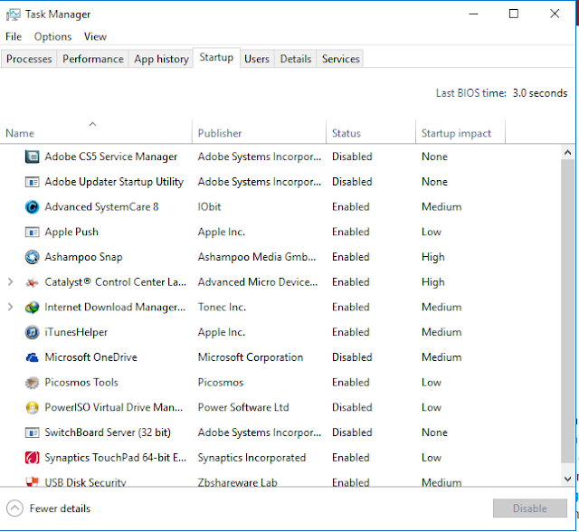579x532 pixels.
Task: Expand the Catalyst Control Center group
Action: click(x=10, y=282)
